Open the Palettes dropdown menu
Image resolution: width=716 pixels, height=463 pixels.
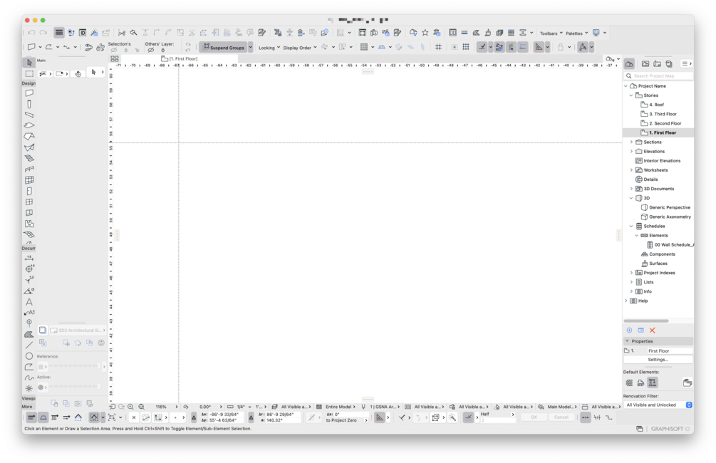(577, 33)
